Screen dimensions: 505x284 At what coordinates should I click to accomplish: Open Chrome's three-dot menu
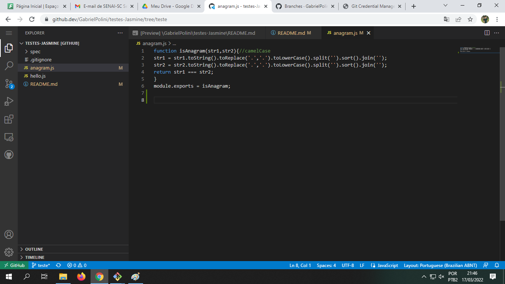pyautogui.click(x=498, y=19)
